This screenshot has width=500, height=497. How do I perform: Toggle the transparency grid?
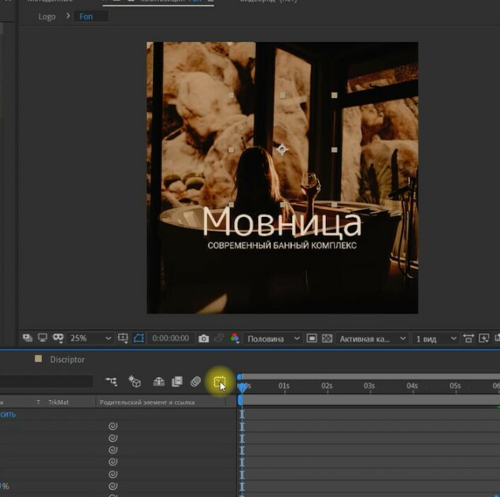click(x=327, y=338)
